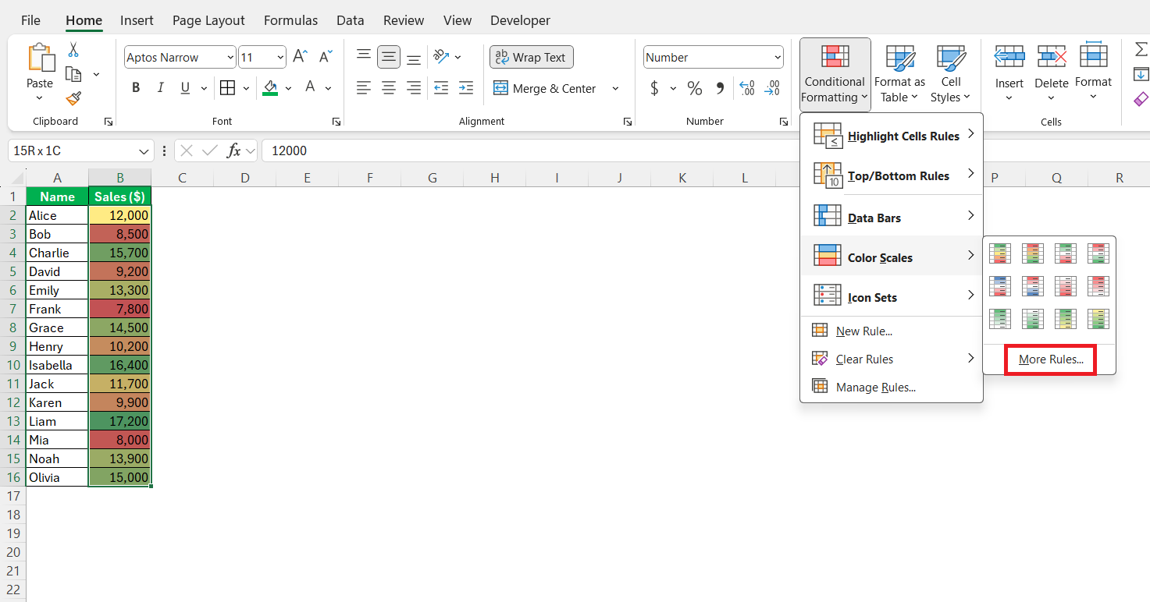Click the formula bar Cancel X icon

pos(187,150)
